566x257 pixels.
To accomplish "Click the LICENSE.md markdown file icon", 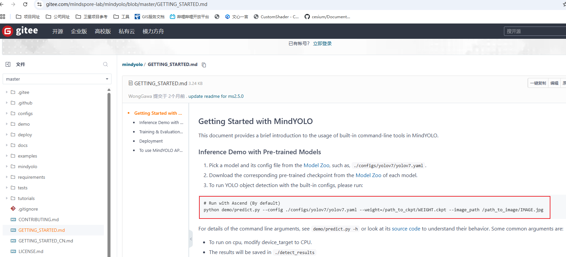I will coord(13,251).
